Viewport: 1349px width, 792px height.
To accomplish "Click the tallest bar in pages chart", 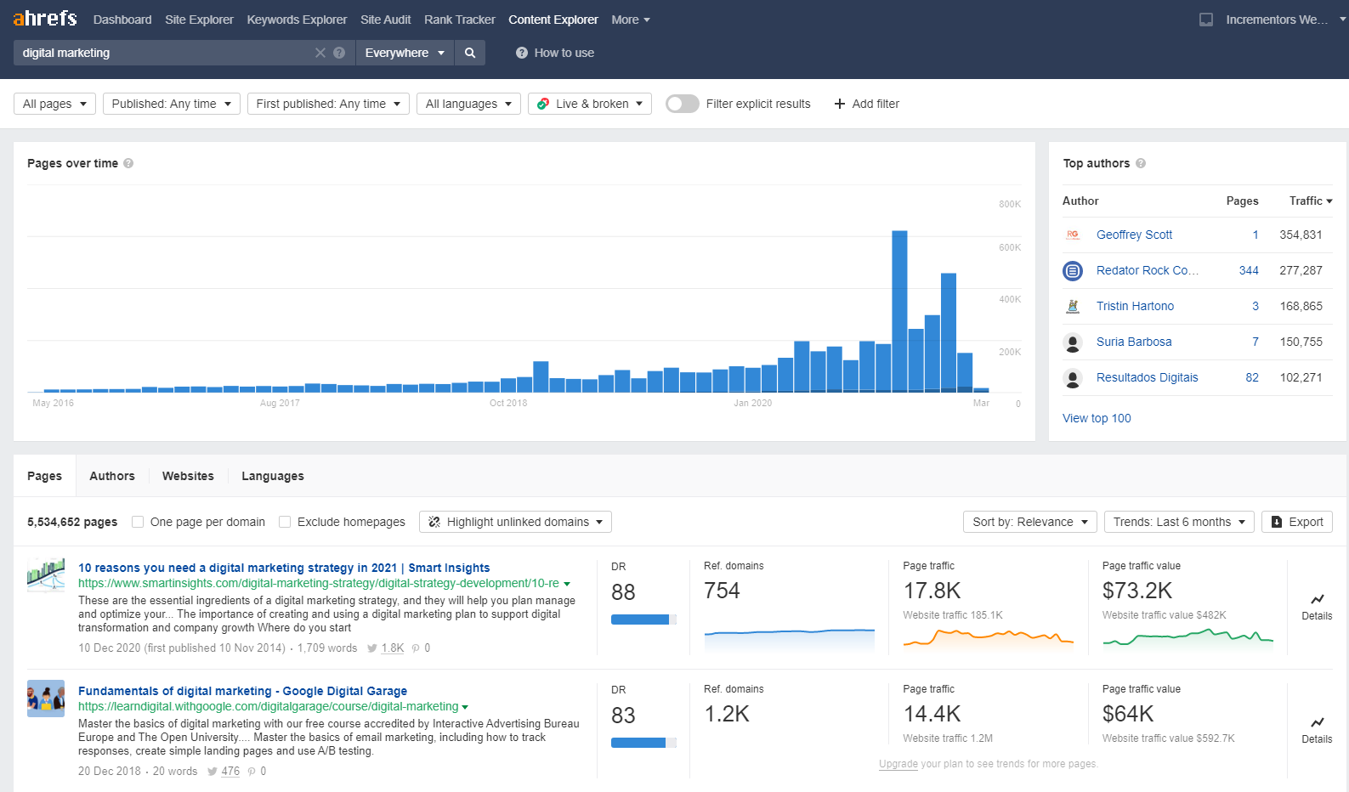I will pos(899,311).
